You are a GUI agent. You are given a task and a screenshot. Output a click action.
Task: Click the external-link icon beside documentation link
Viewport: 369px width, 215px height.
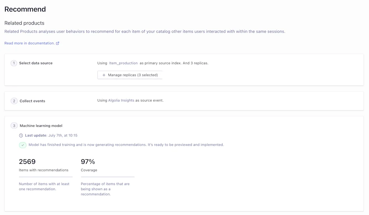tap(58, 43)
